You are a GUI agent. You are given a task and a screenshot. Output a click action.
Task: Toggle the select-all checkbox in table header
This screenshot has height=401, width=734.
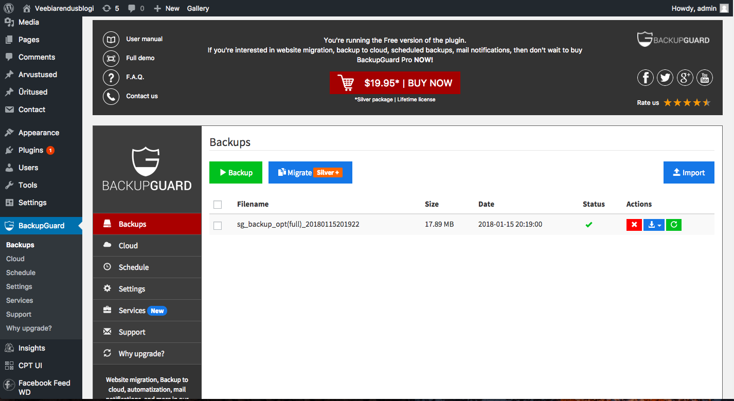point(218,205)
